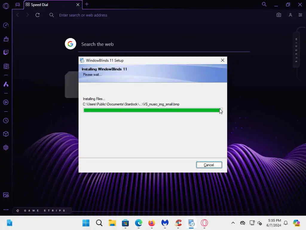Open the Opera GX menu logo
306x230 pixels.
[6, 6]
